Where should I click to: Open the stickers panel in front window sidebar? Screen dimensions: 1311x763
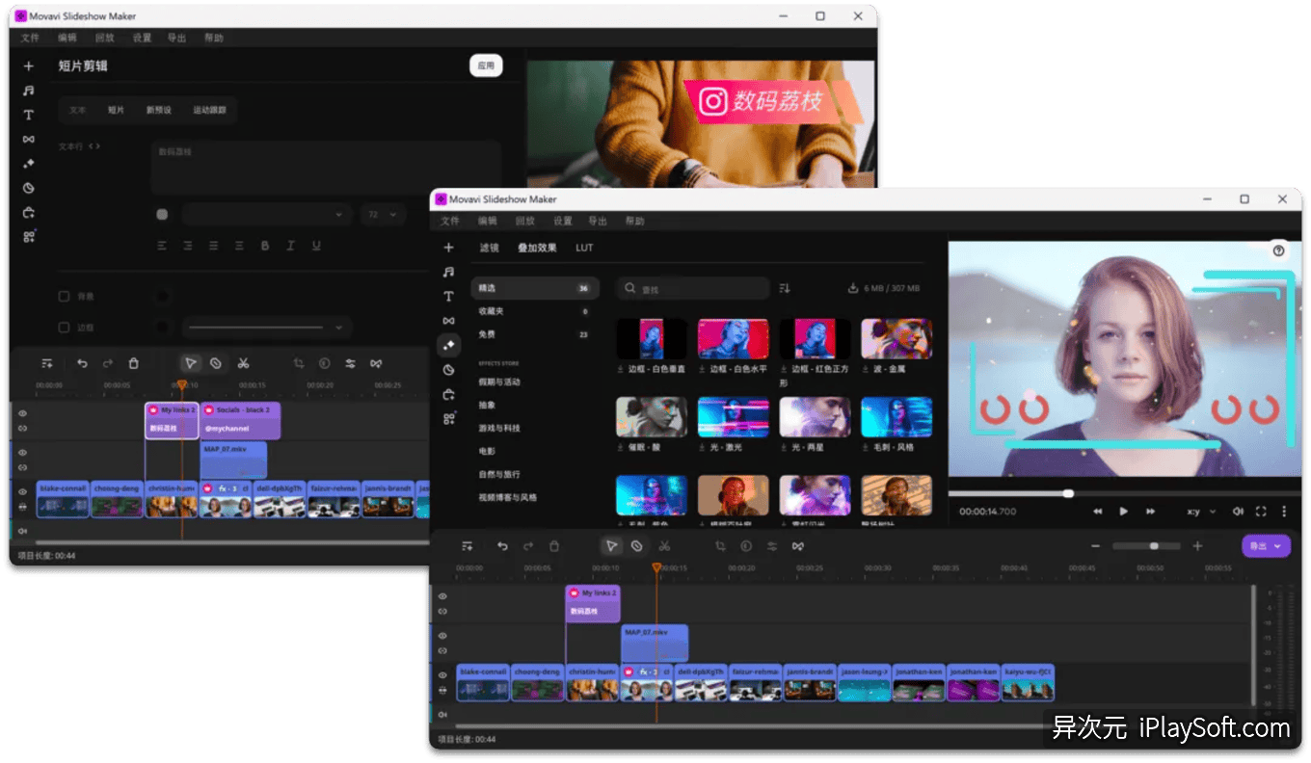[448, 370]
